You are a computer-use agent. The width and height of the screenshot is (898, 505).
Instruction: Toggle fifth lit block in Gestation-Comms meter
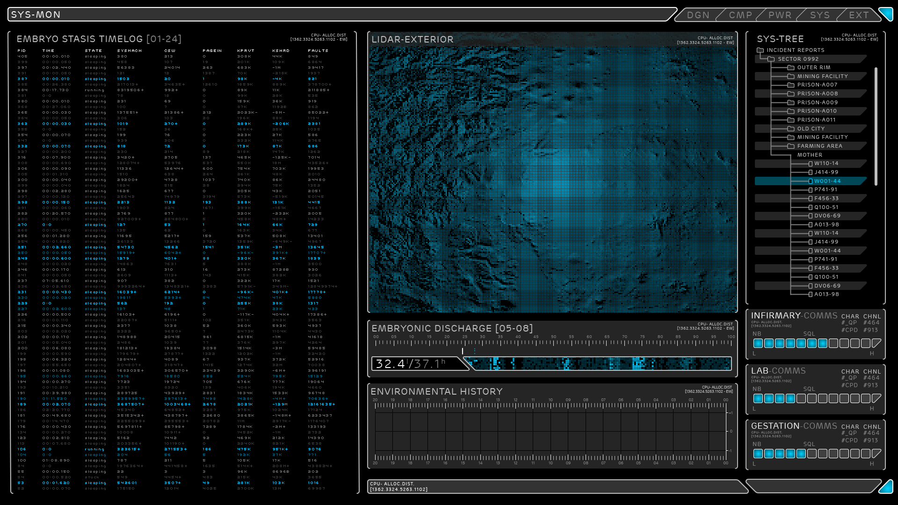pyautogui.click(x=801, y=454)
